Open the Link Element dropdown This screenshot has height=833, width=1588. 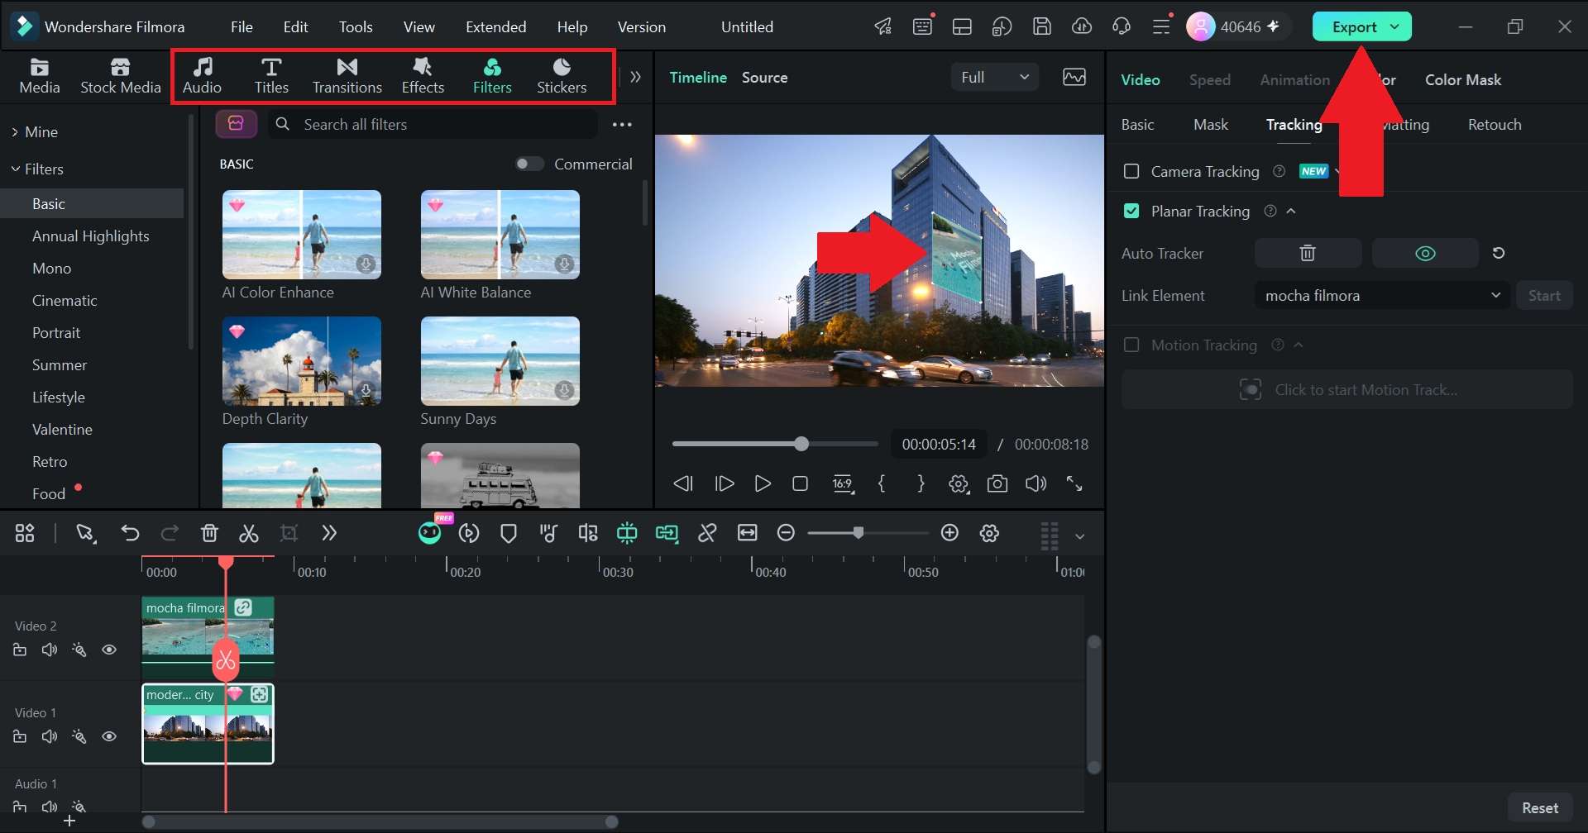pos(1382,296)
